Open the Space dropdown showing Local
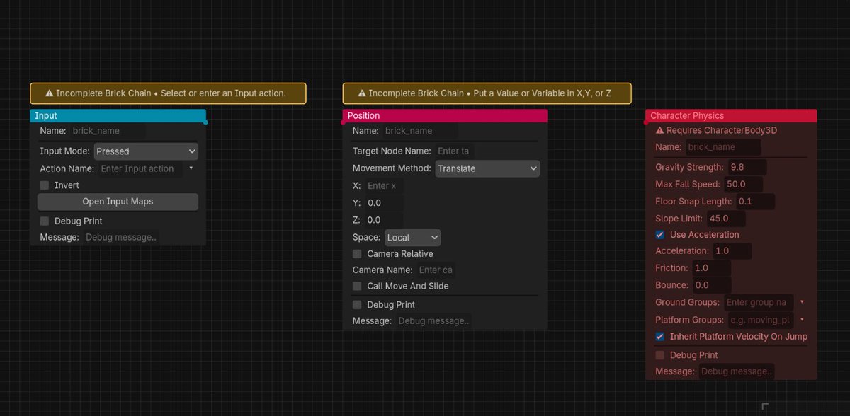Viewport: 850px width, 416px height. pyautogui.click(x=413, y=238)
